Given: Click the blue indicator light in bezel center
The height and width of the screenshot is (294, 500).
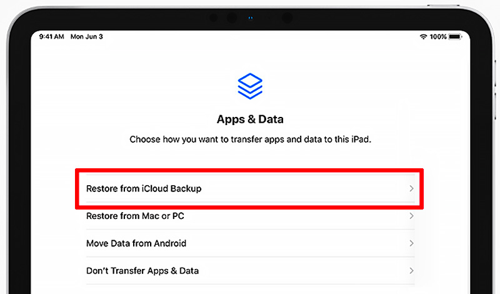Looking at the screenshot, I should [x=250, y=18].
